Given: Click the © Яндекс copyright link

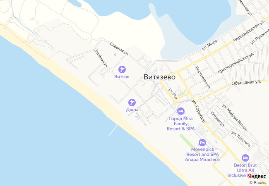Looking at the screenshot, I should tap(258, 183).
